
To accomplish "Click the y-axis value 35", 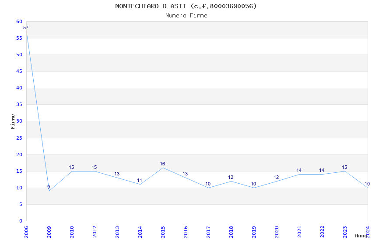I will coord(19,104).
